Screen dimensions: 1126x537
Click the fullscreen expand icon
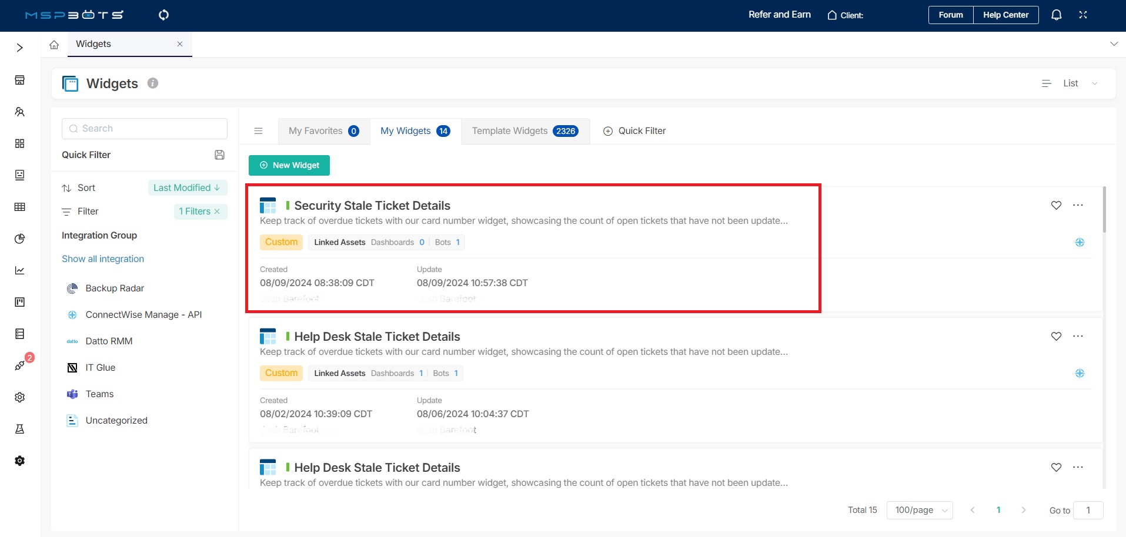[x=1083, y=15]
